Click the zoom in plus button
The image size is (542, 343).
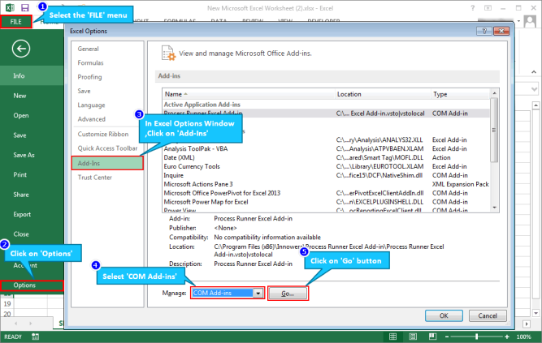[507, 337]
